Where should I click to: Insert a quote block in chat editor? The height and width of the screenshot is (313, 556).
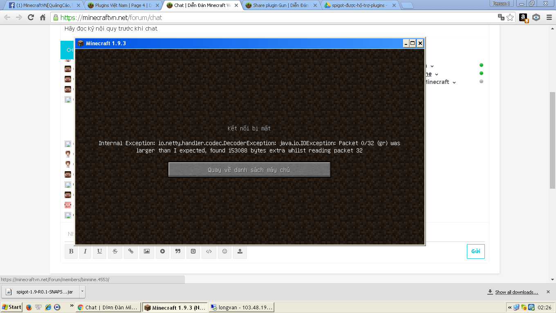(178, 251)
